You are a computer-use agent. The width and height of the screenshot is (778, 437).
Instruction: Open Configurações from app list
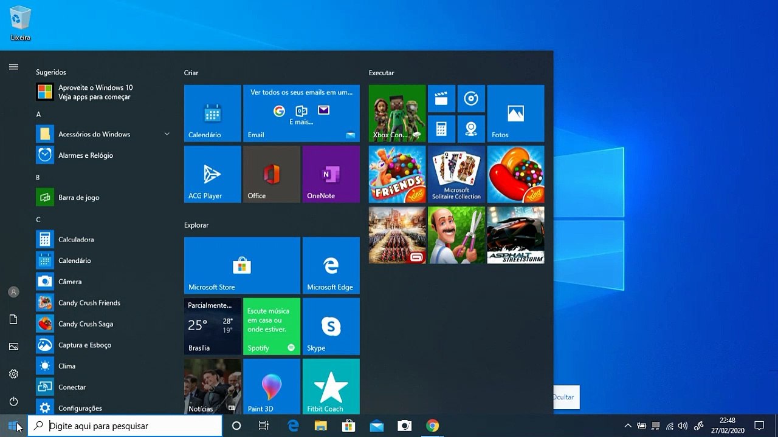pyautogui.click(x=103, y=408)
